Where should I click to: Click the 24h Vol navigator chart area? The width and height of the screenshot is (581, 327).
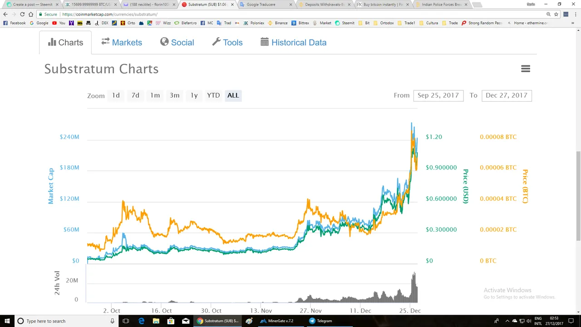pos(252,284)
